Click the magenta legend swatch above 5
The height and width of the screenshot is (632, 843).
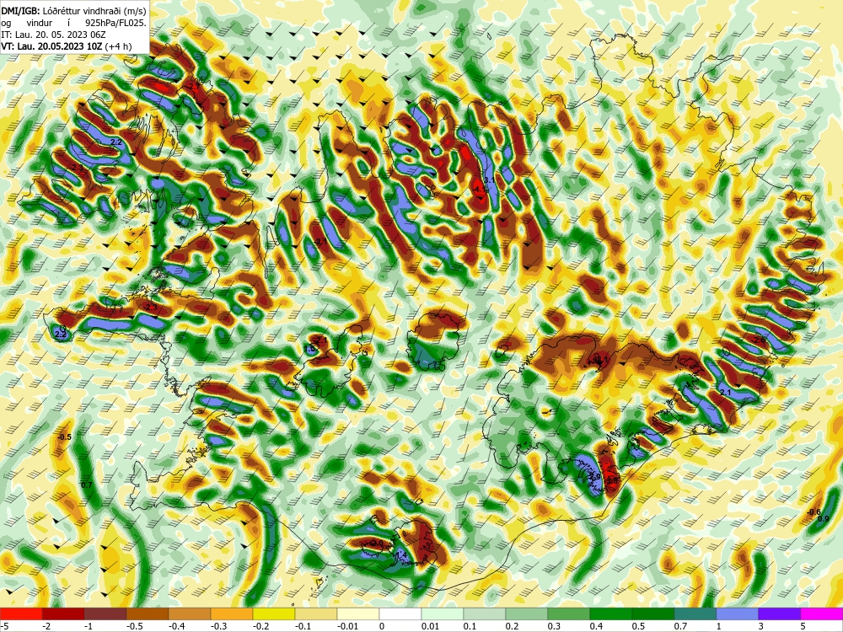coord(822,613)
